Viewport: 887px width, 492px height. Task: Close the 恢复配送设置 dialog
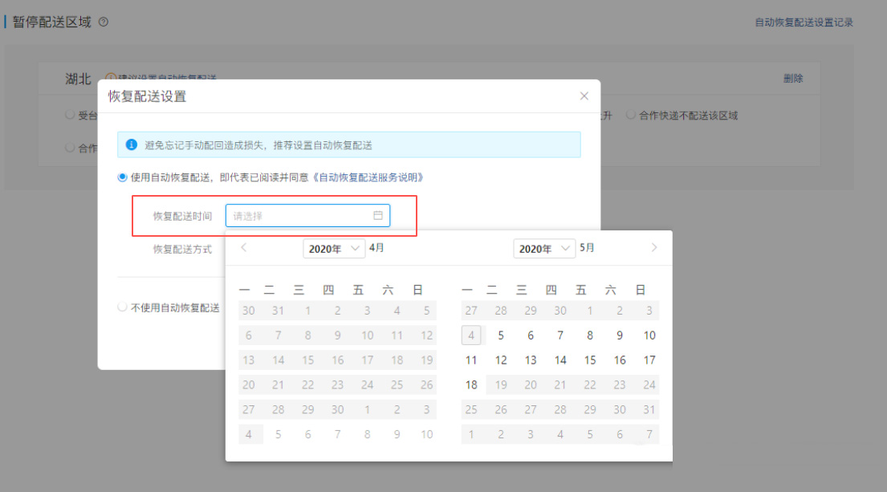pyautogui.click(x=584, y=96)
